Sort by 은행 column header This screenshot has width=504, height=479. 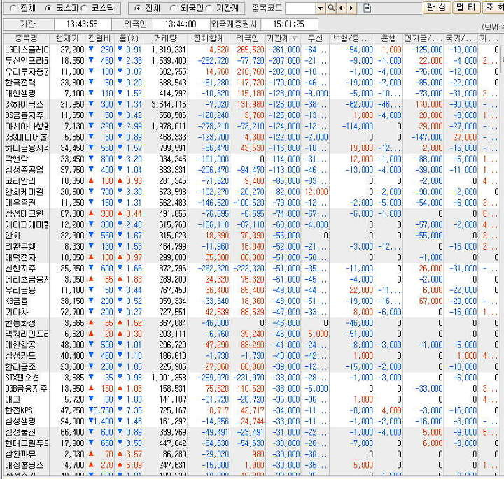[388, 38]
